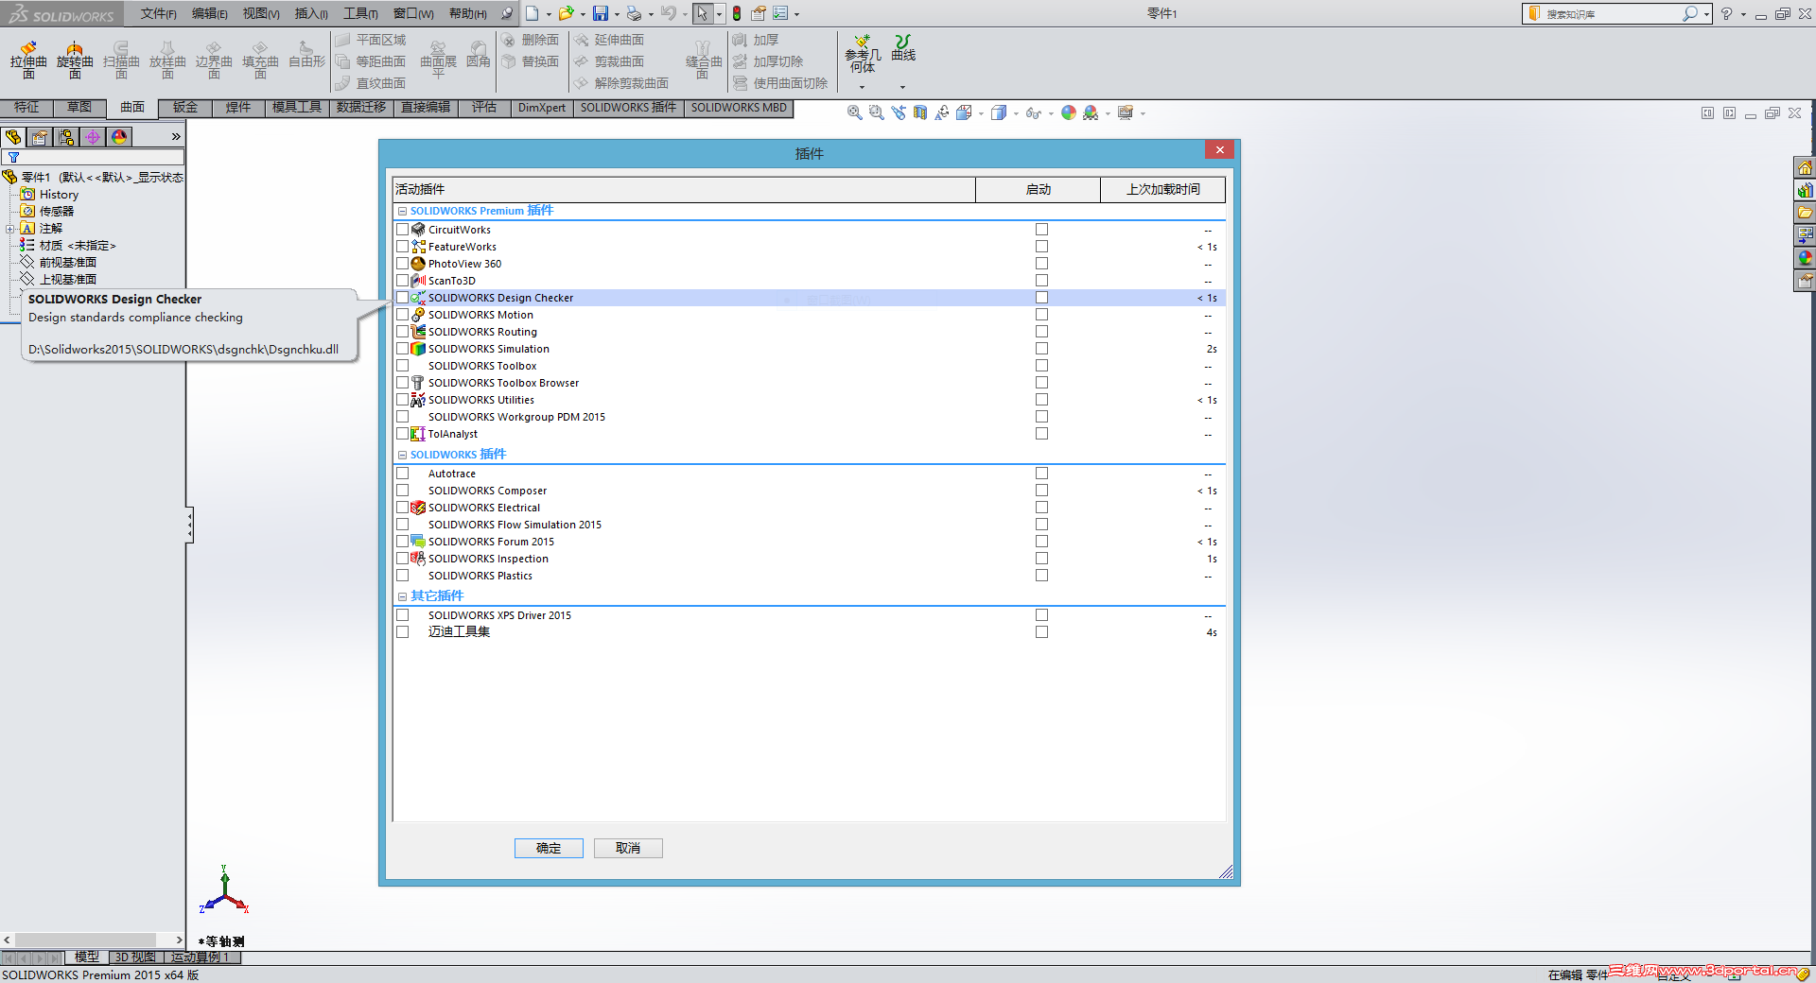Select 前视基准面 in the feature tree

[x=67, y=263]
